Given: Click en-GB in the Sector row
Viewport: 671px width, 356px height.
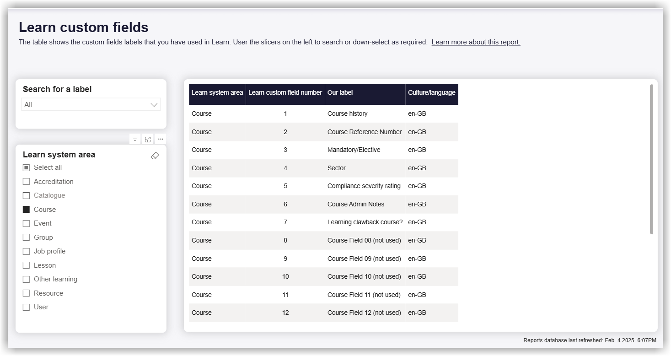Looking at the screenshot, I should tap(432, 168).
